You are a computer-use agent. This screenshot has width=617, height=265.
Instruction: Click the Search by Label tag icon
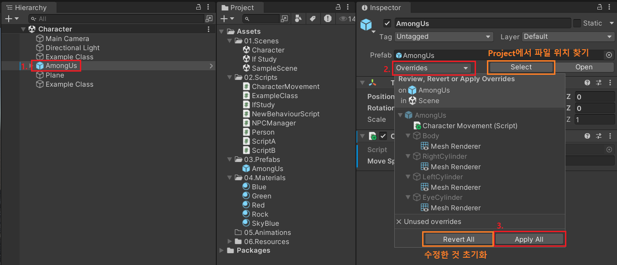[x=313, y=19]
